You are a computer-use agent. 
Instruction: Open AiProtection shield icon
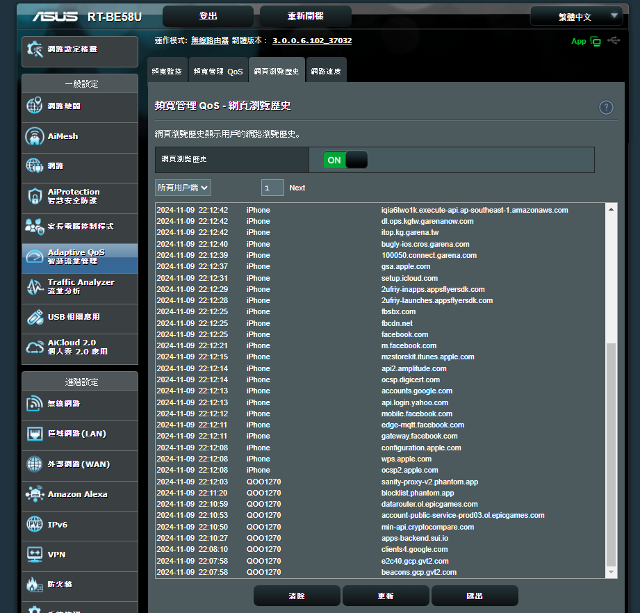tap(35, 196)
